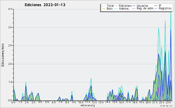Viewport: 175px width, 108px height.
Task: Click the '5 h' x-axis label
Action: 47,102
